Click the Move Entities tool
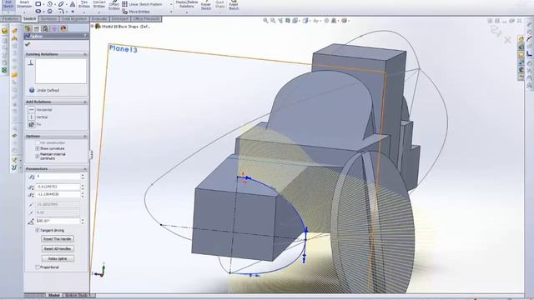This screenshot has height=300, width=534. [x=136, y=12]
